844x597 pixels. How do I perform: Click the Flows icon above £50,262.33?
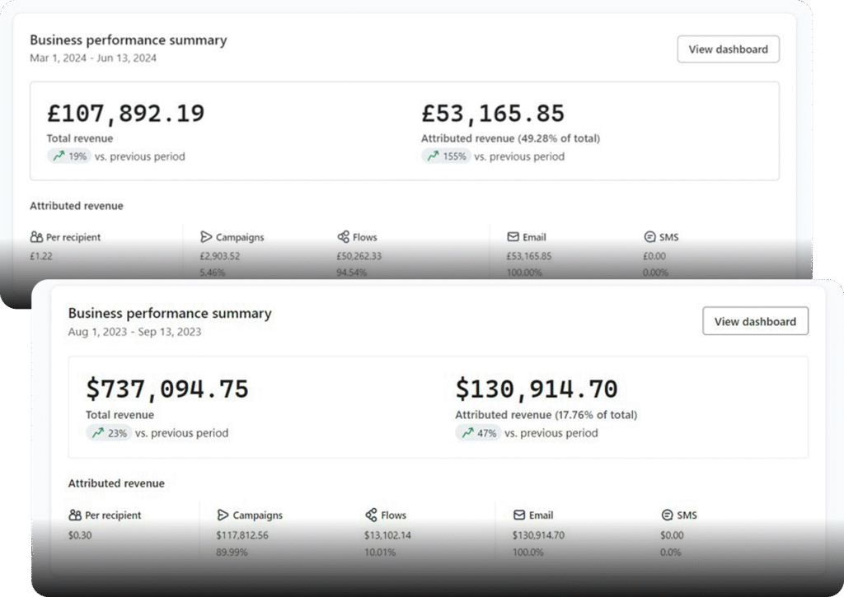click(x=344, y=237)
